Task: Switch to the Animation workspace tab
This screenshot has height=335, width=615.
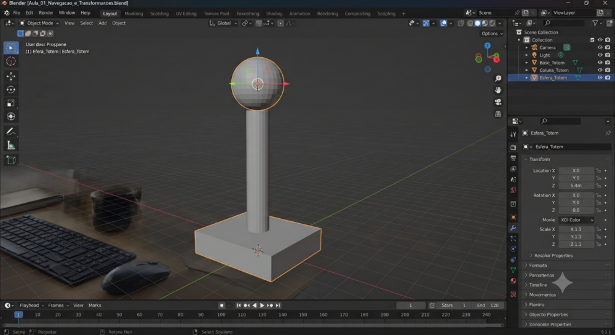Action: pos(300,14)
